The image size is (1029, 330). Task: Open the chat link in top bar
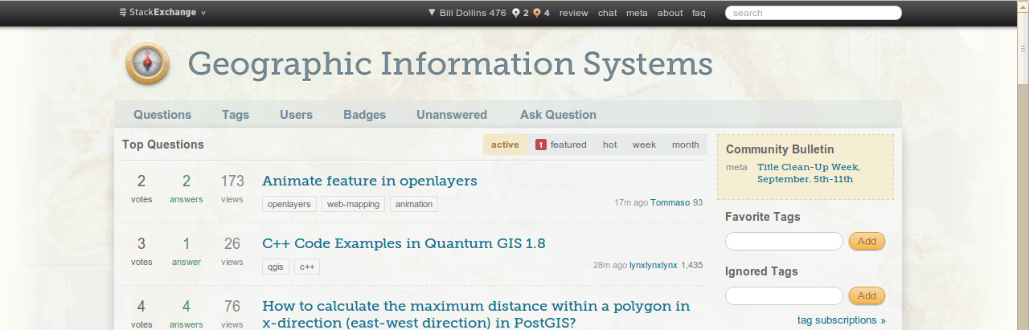608,13
